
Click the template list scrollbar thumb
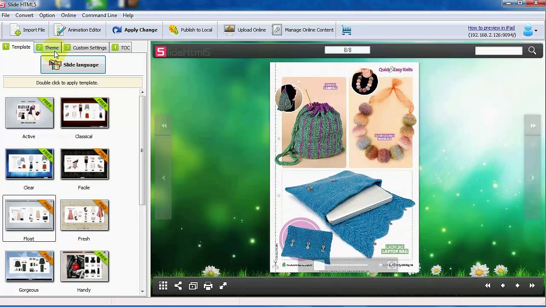pyautogui.click(x=142, y=150)
